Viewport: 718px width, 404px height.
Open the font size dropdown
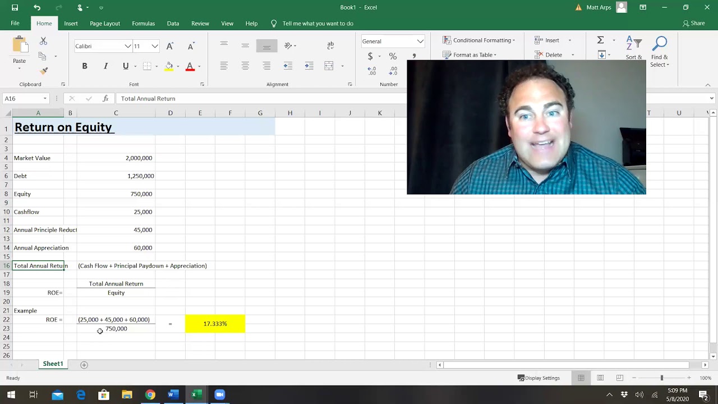click(155, 46)
